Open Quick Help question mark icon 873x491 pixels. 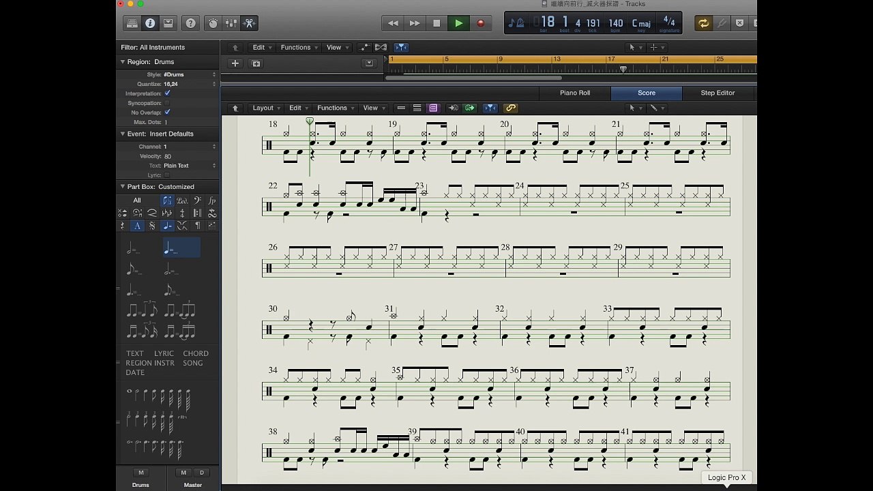(191, 23)
